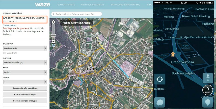
Task: Click the Grada Wirgesa, Samobor, Croatia title
Action: click(24, 18)
